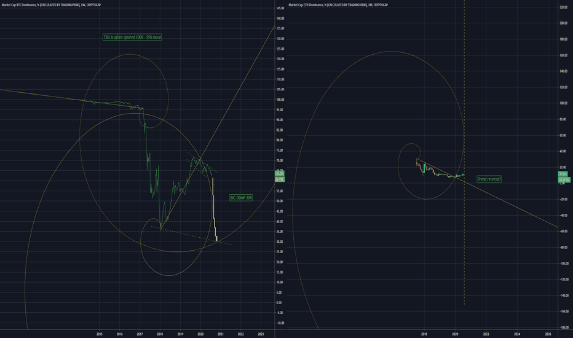
Task: Click -100.00 on ETH chart price axis
Action: tap(564, 264)
